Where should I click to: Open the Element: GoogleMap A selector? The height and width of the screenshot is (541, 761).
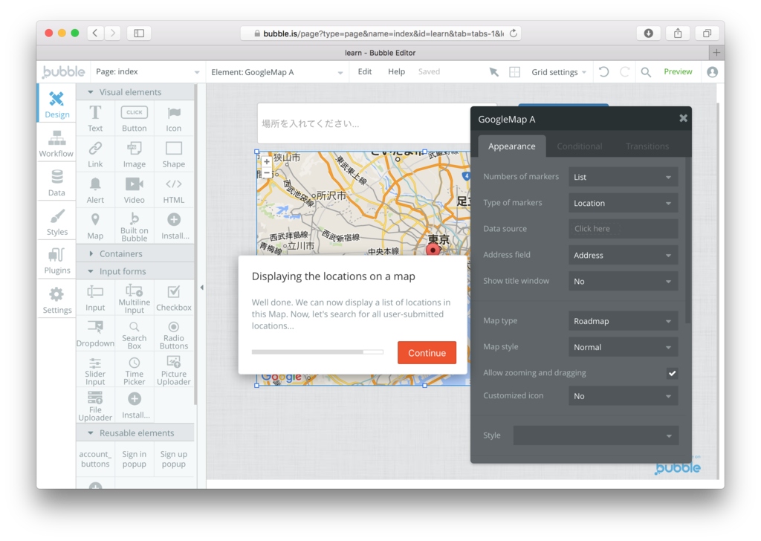[x=276, y=72]
